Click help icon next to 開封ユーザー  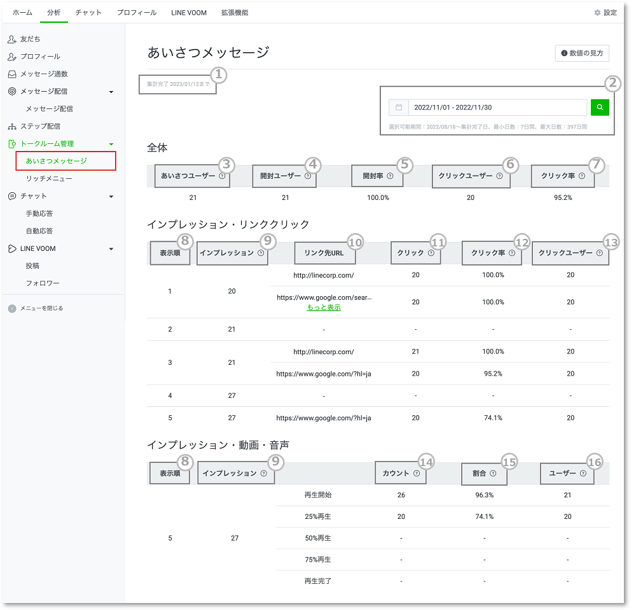(307, 176)
